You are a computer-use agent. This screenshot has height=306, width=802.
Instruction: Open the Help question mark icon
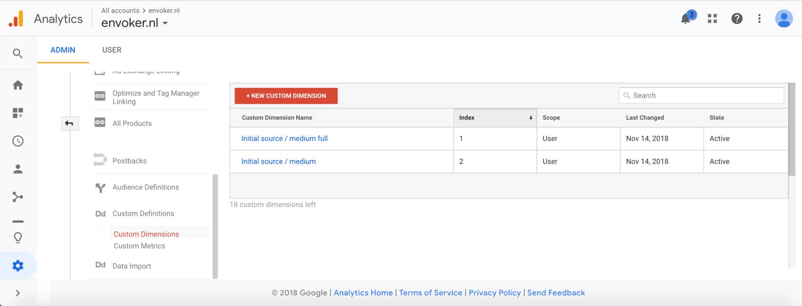point(737,18)
